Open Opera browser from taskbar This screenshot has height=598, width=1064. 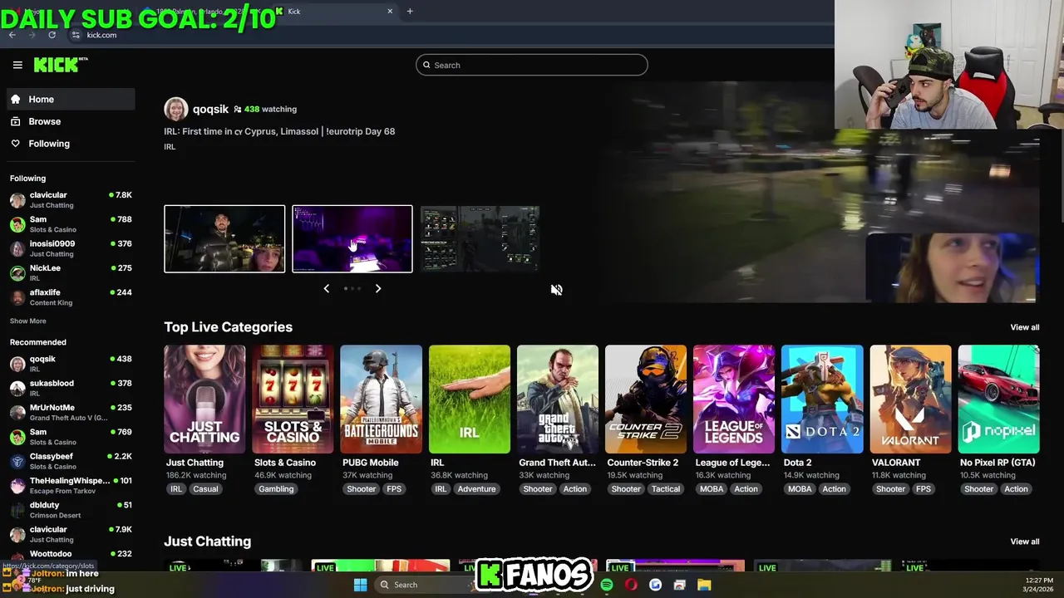[x=632, y=585]
